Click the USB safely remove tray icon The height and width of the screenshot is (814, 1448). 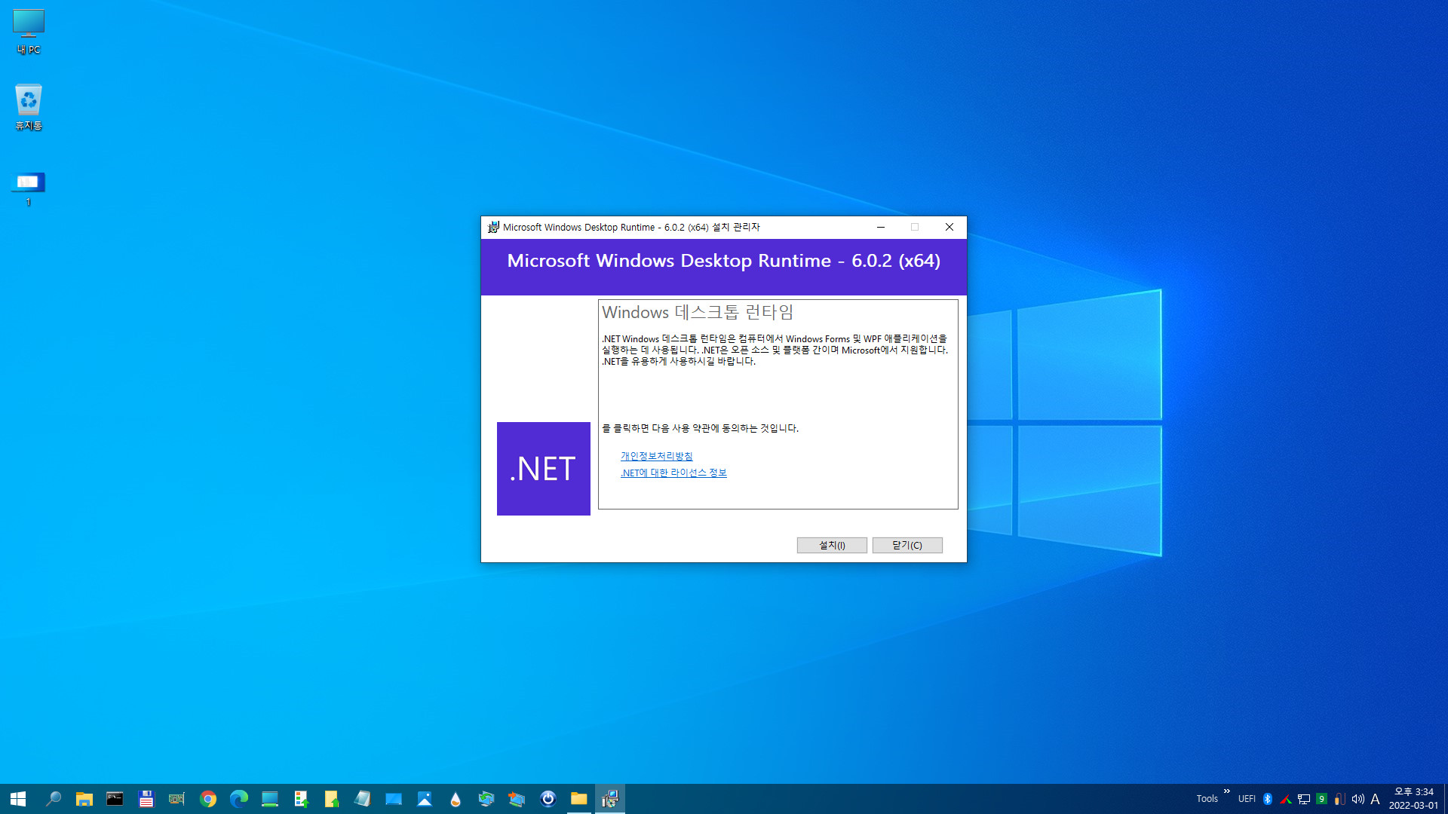click(1339, 799)
